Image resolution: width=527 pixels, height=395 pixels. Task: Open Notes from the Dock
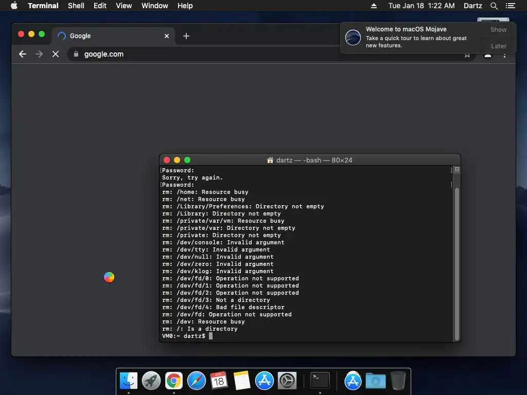pyautogui.click(x=242, y=381)
